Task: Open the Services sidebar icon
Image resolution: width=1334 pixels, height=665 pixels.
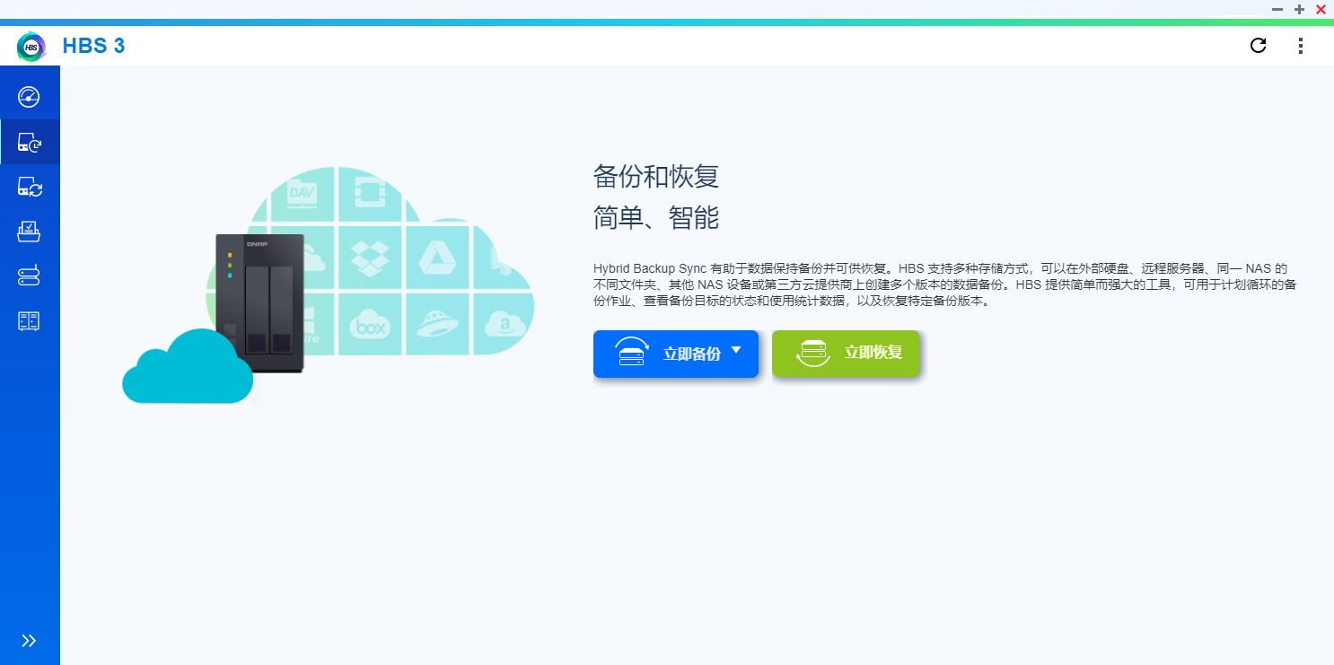Action: [x=30, y=320]
